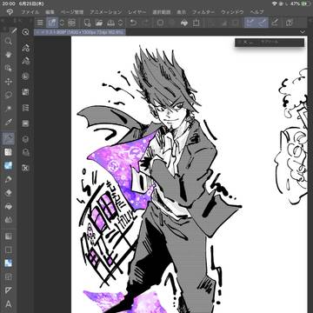The width and height of the screenshot is (313, 313).
Task: Open the レイヤー menu
Action: click(x=137, y=12)
